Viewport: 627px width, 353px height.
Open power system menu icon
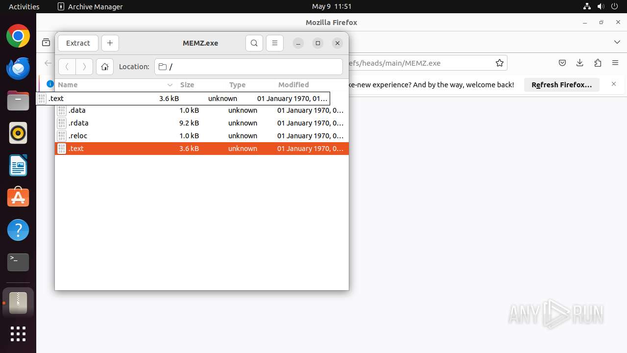click(x=615, y=6)
